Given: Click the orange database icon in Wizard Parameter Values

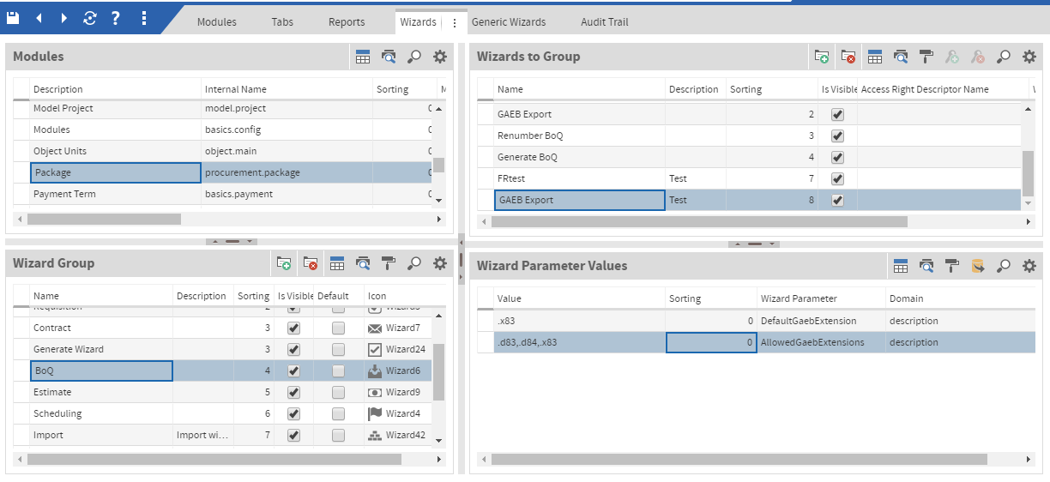Looking at the screenshot, I should [x=978, y=266].
